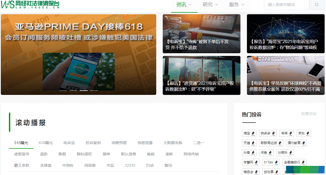The width and height of the screenshot is (326, 175).
Task: Open the 海带宝2021年电诉宝用户投诉数据 report card
Action: click(x=286, y=34)
